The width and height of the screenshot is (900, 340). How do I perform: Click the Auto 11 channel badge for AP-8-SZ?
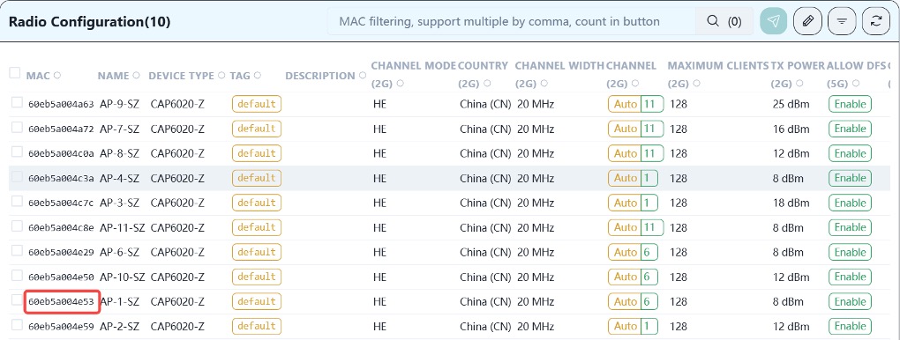[x=636, y=153]
